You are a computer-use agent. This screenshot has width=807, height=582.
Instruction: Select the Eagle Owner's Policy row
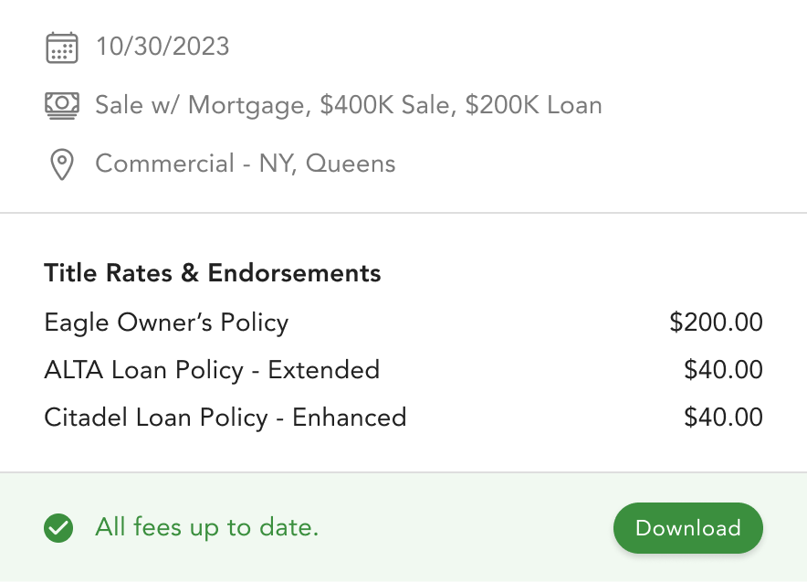[x=166, y=322]
